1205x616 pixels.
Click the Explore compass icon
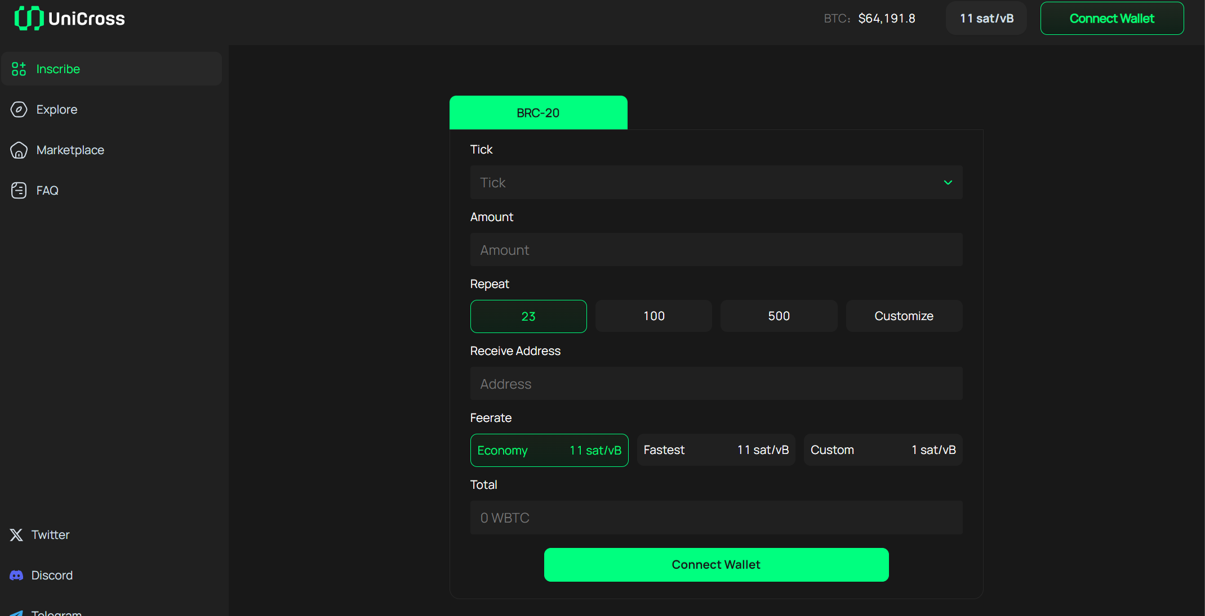click(19, 109)
